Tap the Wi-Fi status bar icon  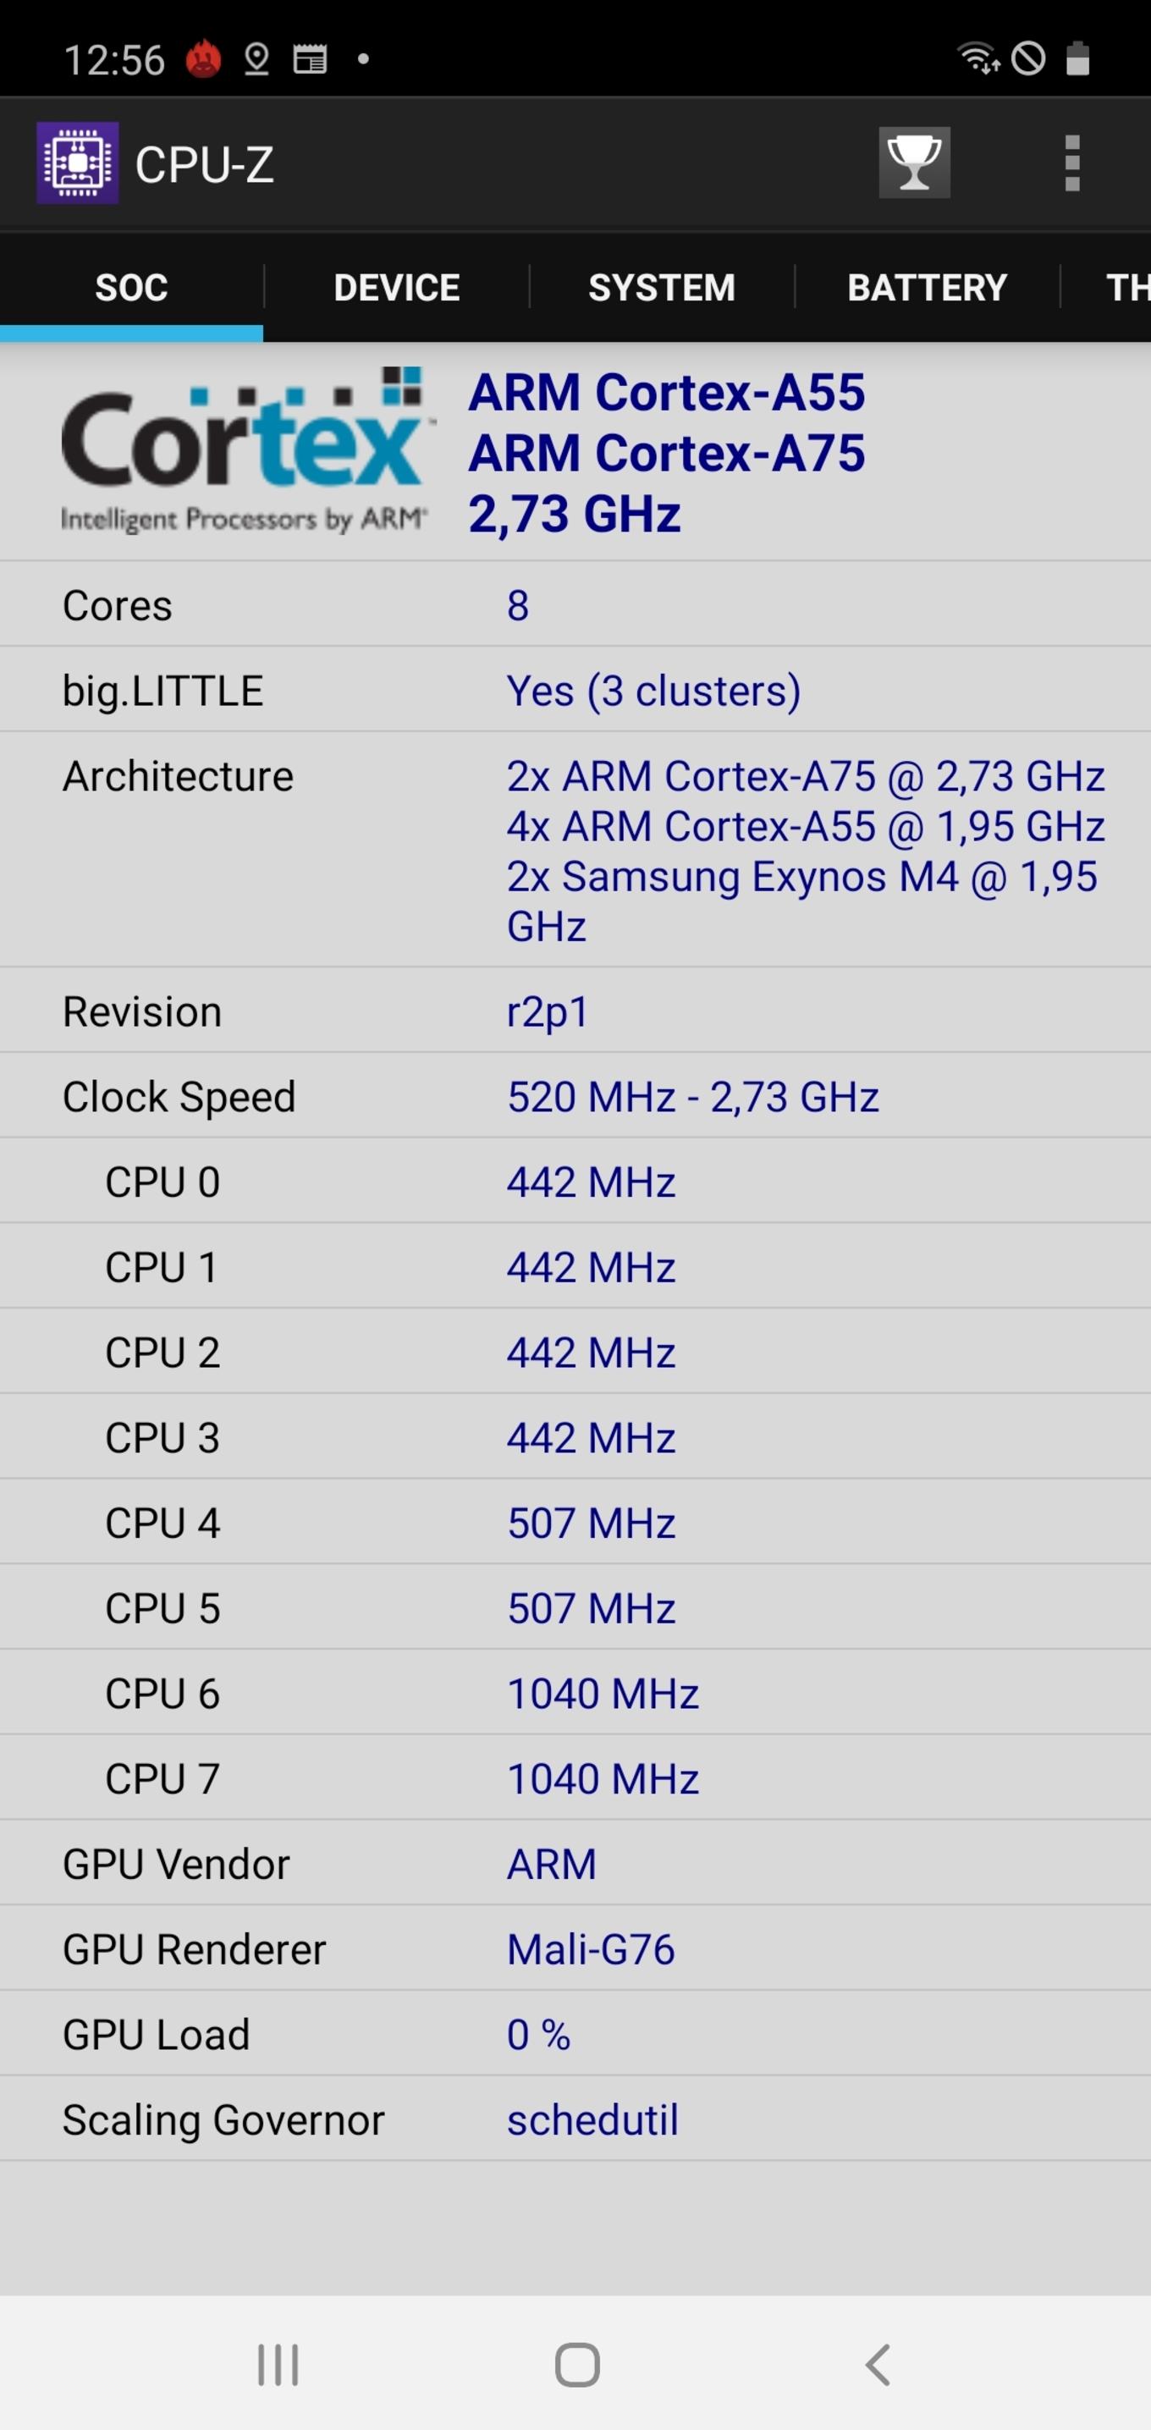(978, 58)
